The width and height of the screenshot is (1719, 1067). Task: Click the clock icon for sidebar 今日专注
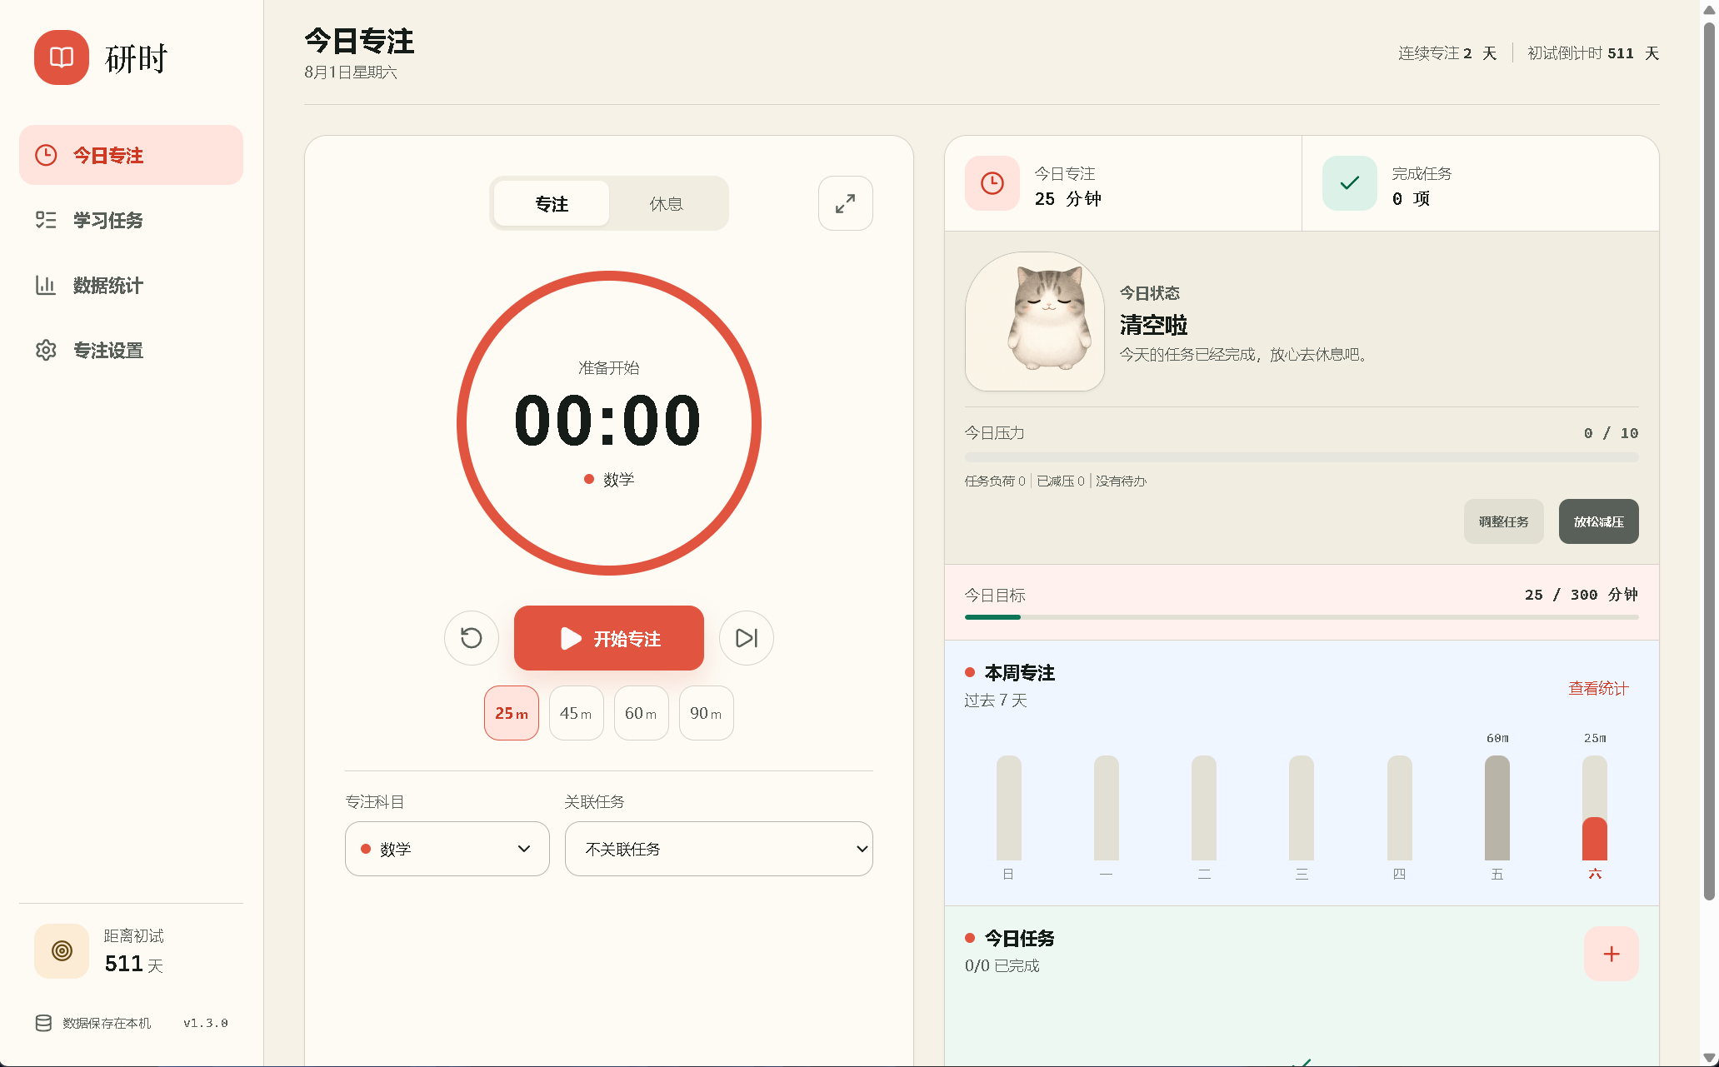(46, 155)
